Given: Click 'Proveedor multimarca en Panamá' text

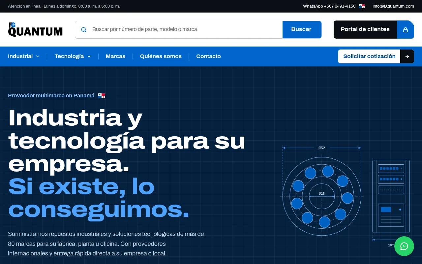Looking at the screenshot, I should point(51,96).
